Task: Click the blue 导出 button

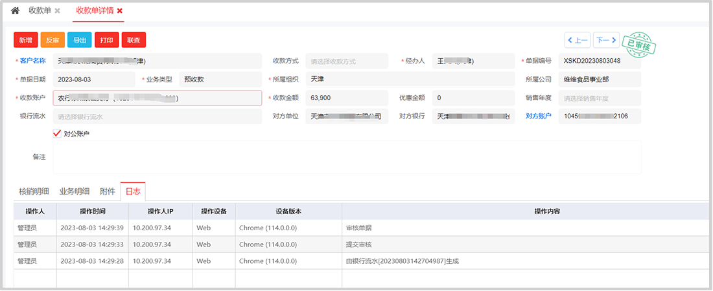Action: [79, 40]
